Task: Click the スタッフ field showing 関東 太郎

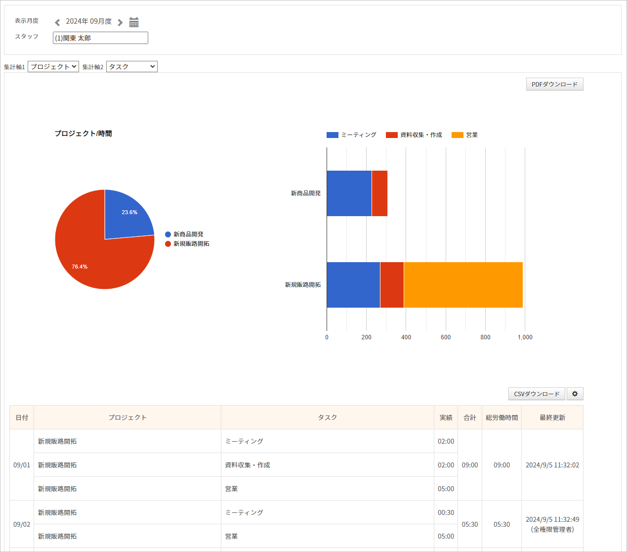Action: pos(100,38)
